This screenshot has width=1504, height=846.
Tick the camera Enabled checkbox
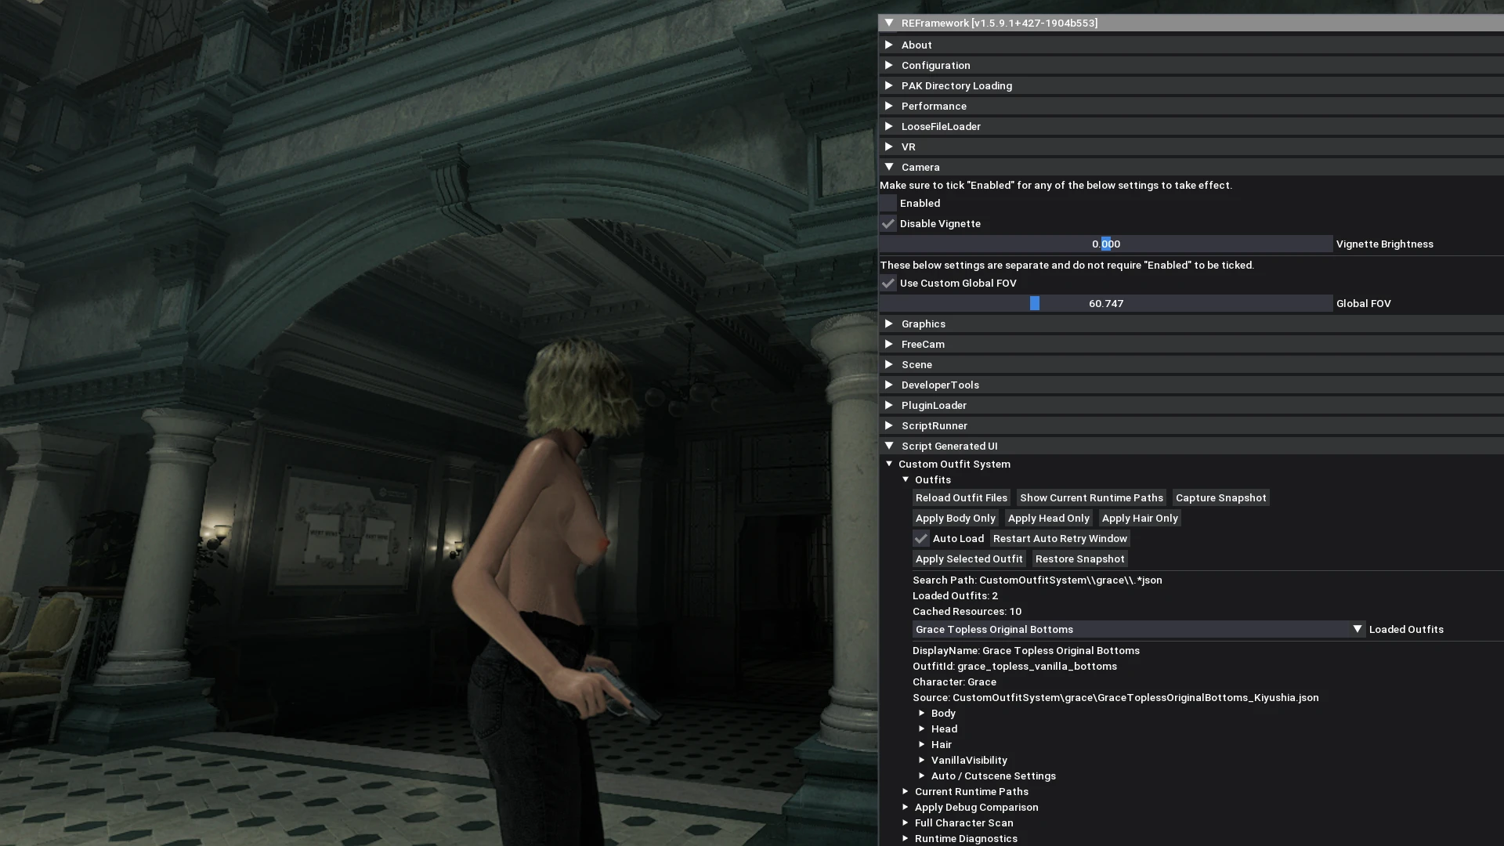click(x=888, y=204)
